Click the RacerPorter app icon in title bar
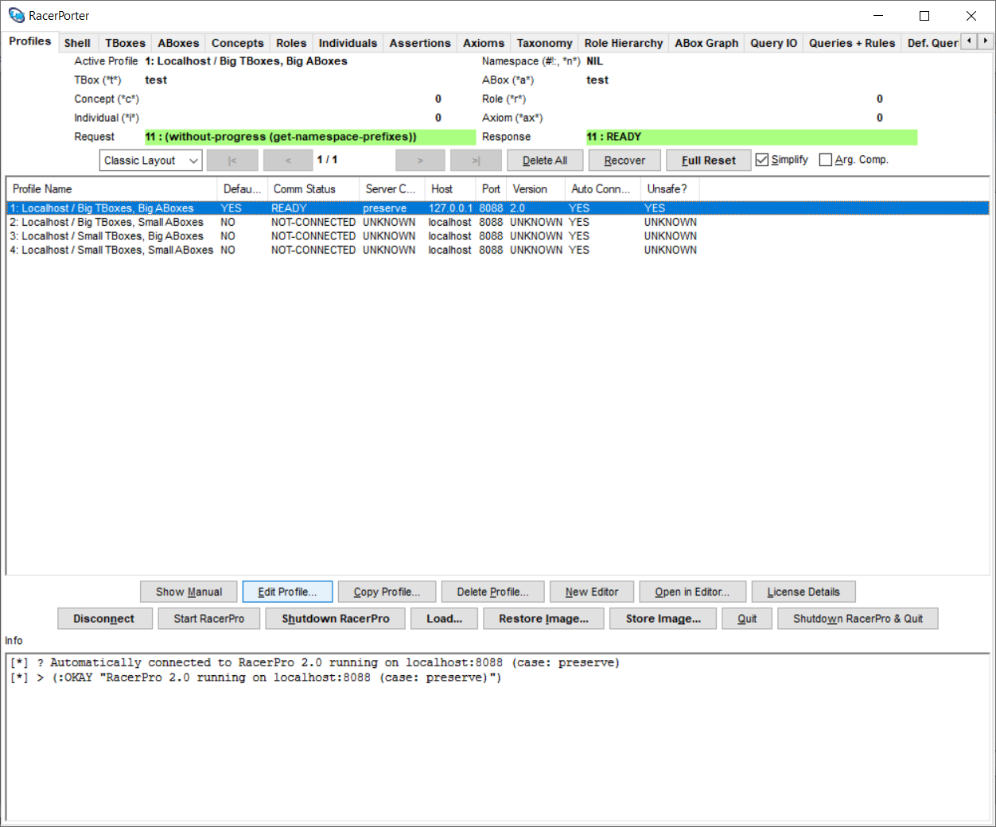Screen dimensions: 996x827 17,15
